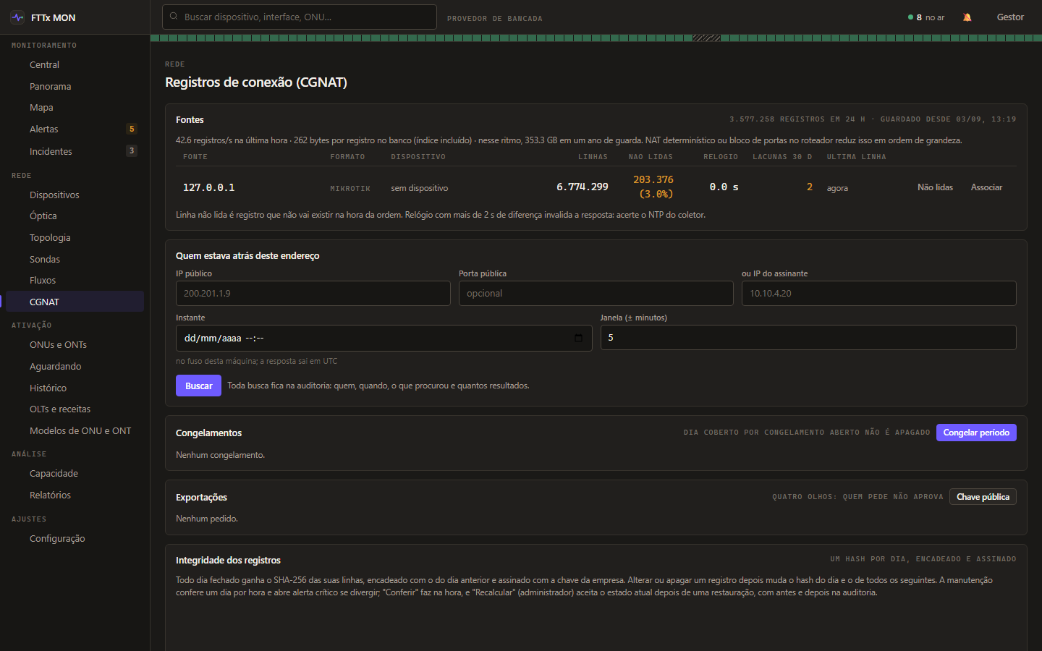Click the Chave pública button
The image size is (1042, 651).
983,497
